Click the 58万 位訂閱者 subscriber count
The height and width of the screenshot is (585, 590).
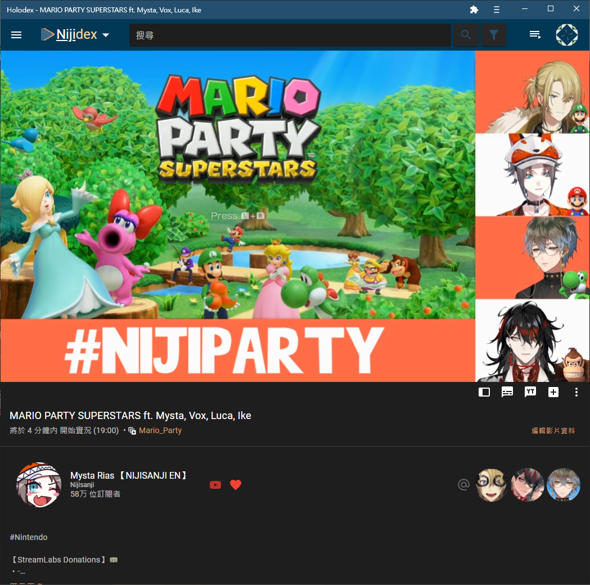95,494
